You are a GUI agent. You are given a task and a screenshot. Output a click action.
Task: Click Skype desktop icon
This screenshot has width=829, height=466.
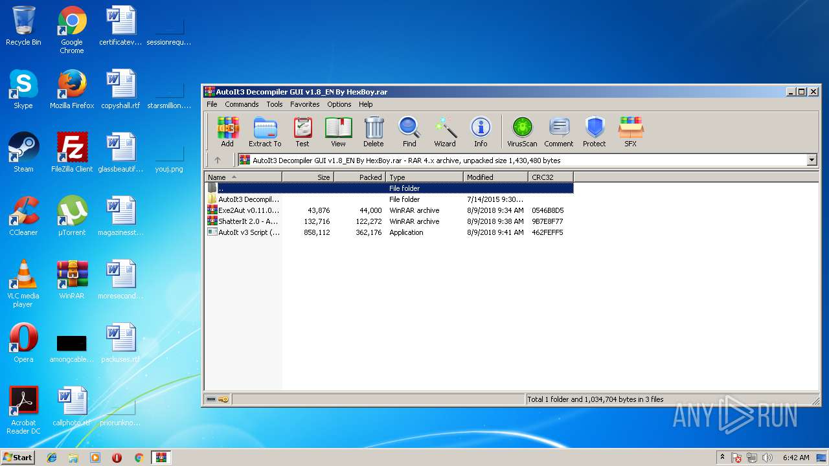pos(23,89)
